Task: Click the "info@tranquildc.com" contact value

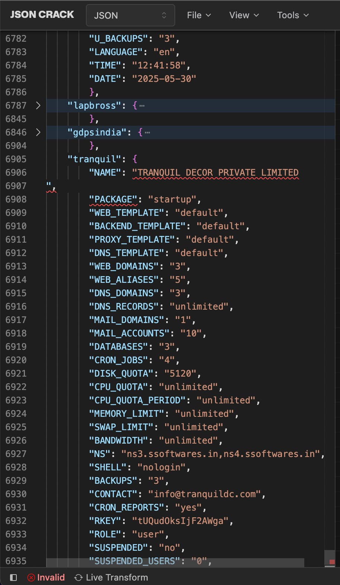Action: 205,494
